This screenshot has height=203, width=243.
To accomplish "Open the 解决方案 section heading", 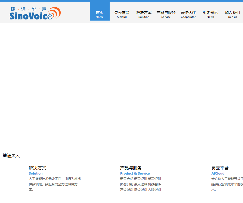I will [38, 168].
